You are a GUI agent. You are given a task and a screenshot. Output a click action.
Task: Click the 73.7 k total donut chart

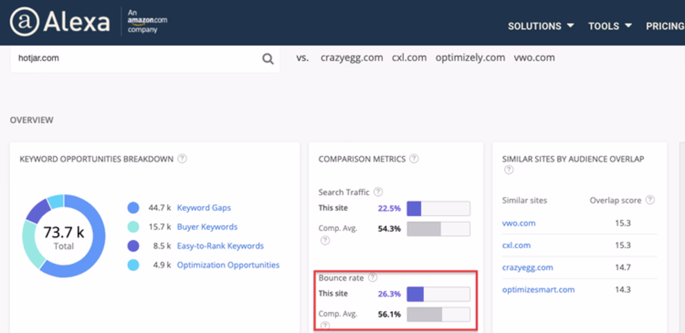[64, 236]
